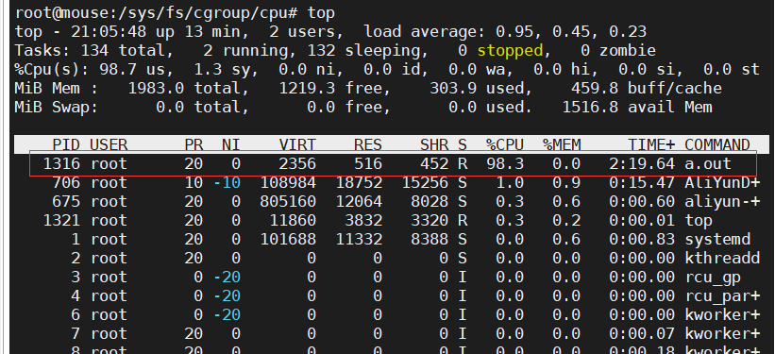This screenshot has width=775, height=354.
Task: Click the 1516.8 avail Mem value
Action: point(637,108)
